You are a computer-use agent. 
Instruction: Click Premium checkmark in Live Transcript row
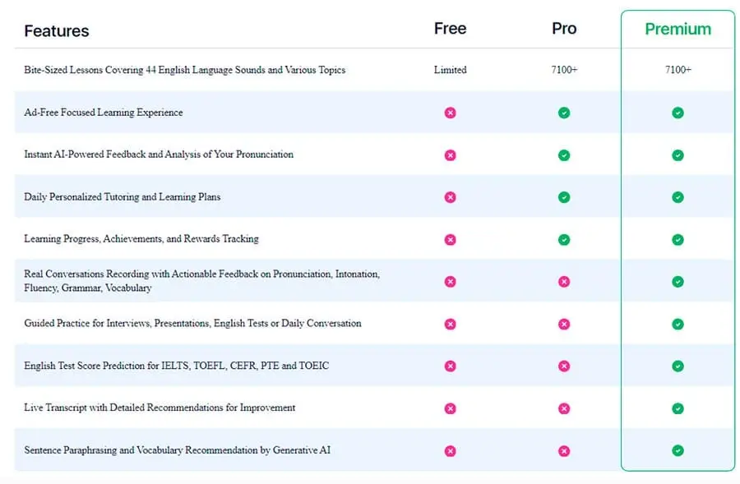click(x=678, y=408)
